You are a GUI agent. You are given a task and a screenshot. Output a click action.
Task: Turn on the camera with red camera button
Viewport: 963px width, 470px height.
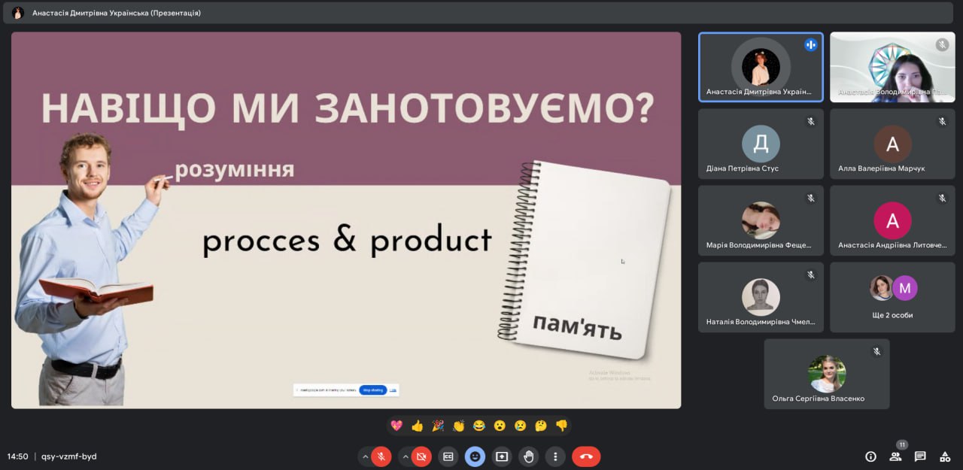tap(421, 456)
